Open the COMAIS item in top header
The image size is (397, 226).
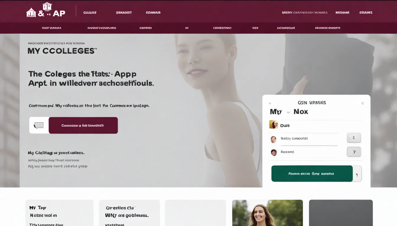pos(153,13)
